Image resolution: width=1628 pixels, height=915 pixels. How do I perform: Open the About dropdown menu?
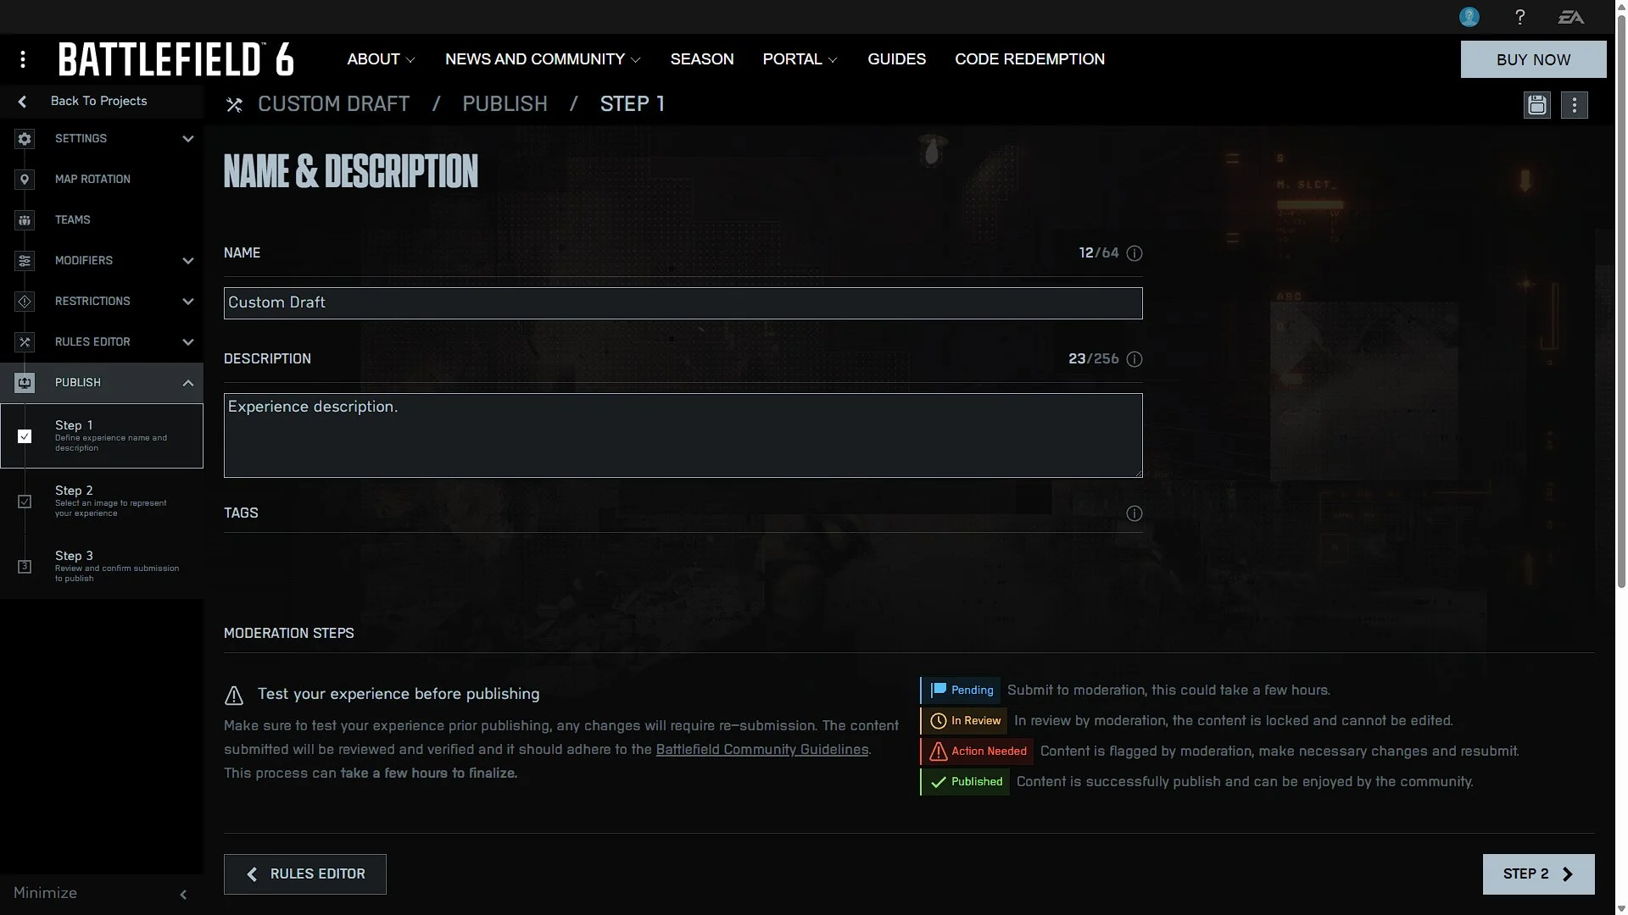coord(381,59)
